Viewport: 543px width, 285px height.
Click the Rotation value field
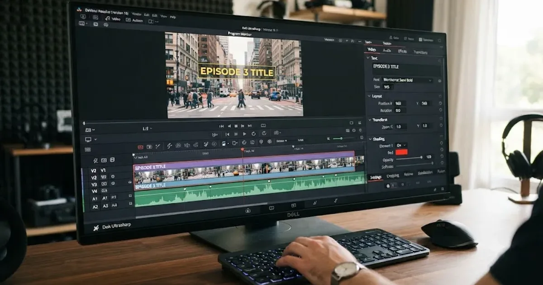pyautogui.click(x=400, y=110)
